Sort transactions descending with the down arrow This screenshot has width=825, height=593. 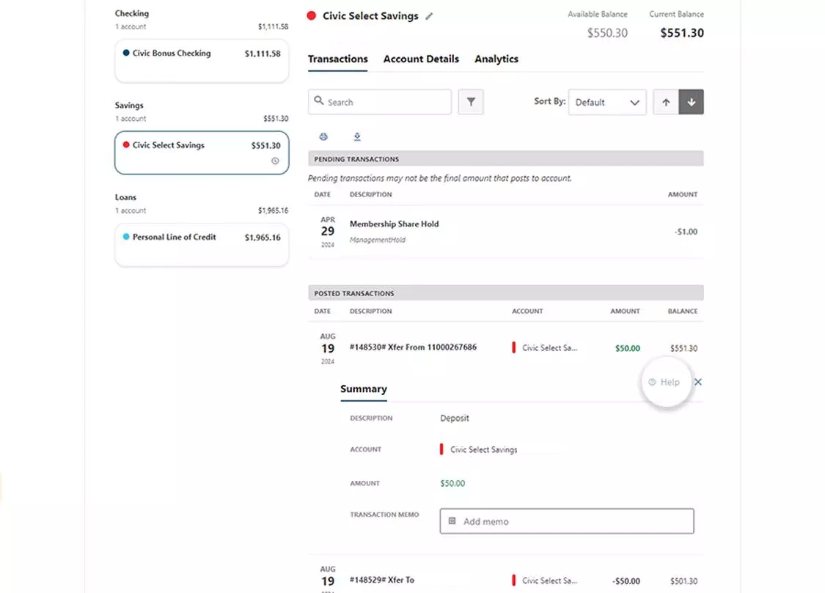coord(692,102)
